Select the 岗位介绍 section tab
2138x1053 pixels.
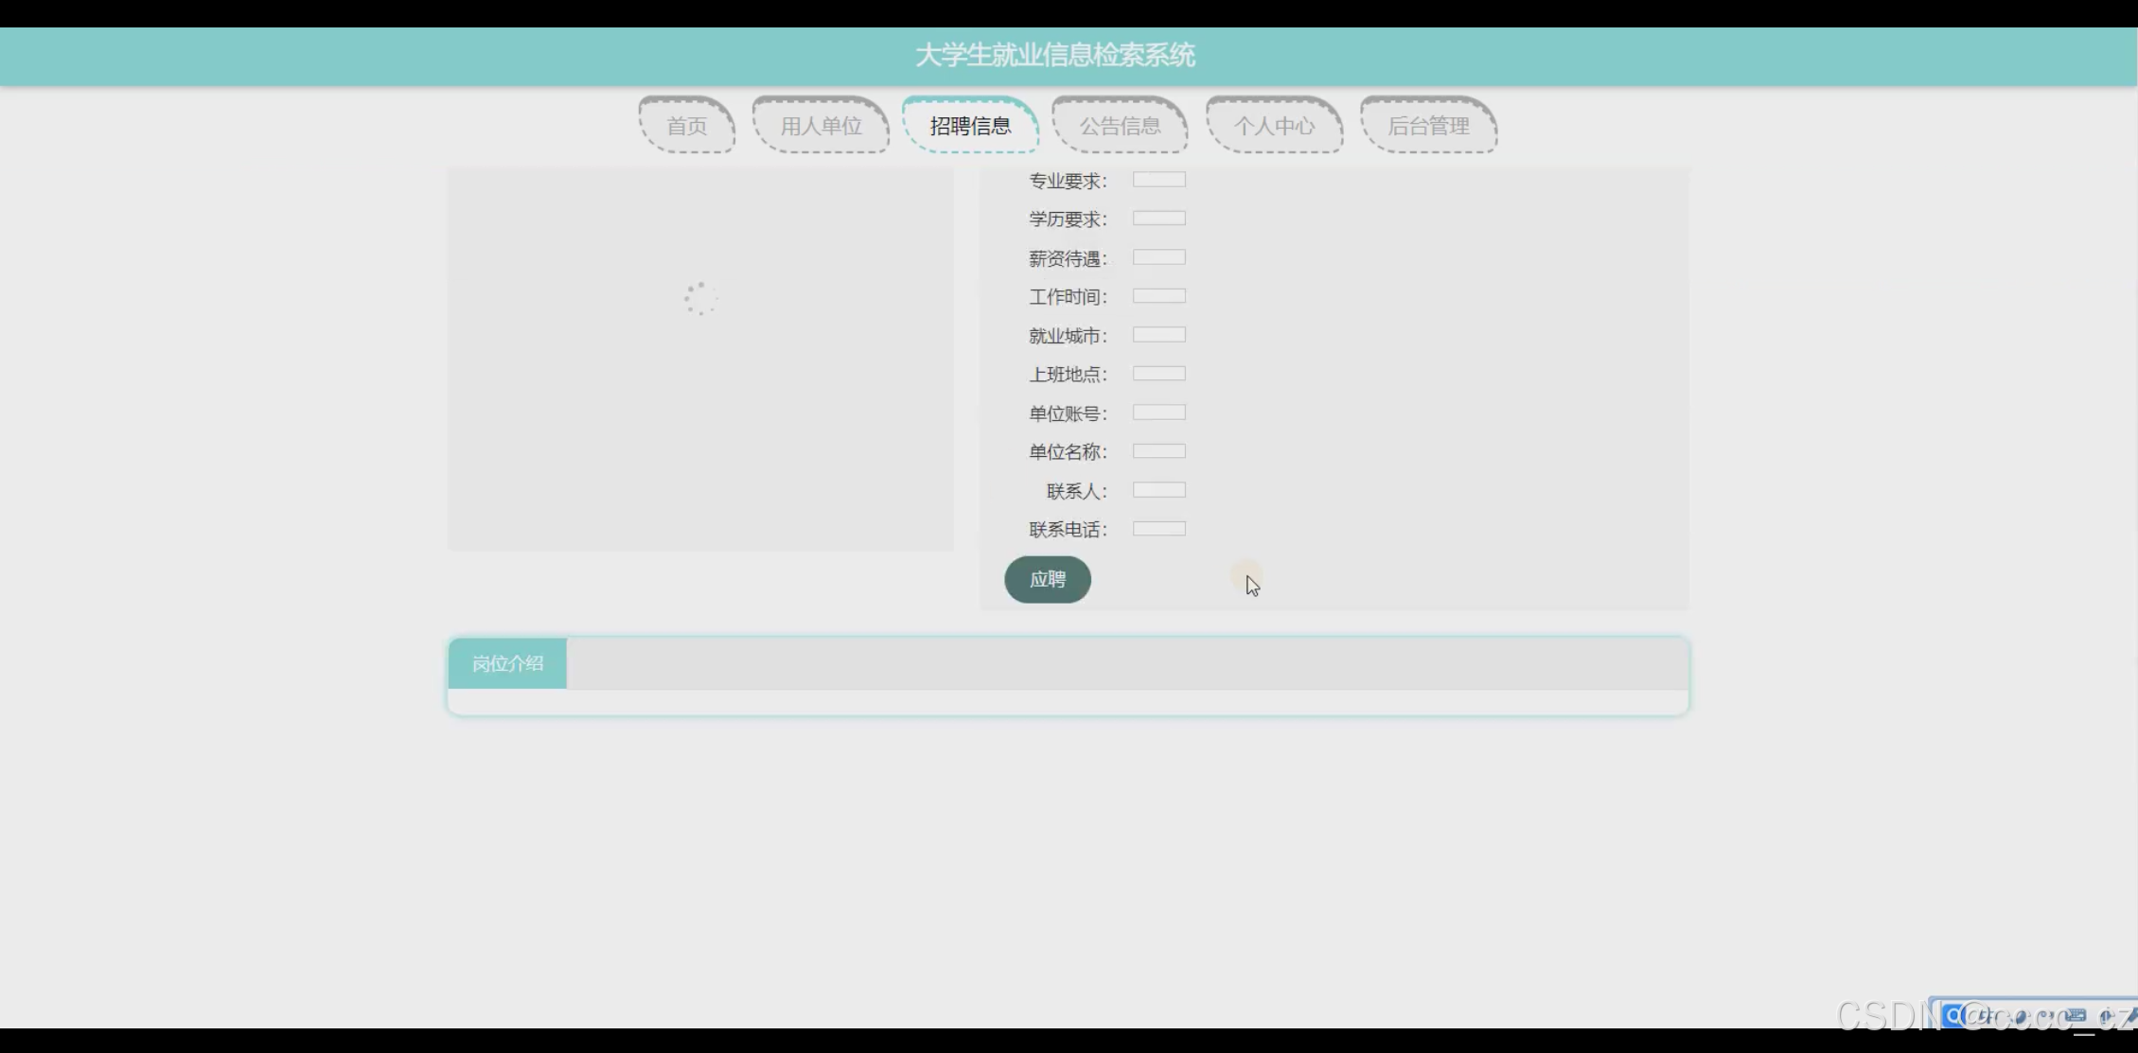coord(507,663)
